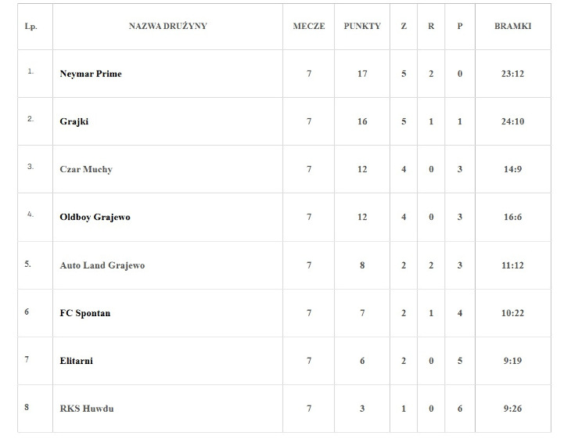
Task: Click the BRAMKI column header
Action: (512, 26)
